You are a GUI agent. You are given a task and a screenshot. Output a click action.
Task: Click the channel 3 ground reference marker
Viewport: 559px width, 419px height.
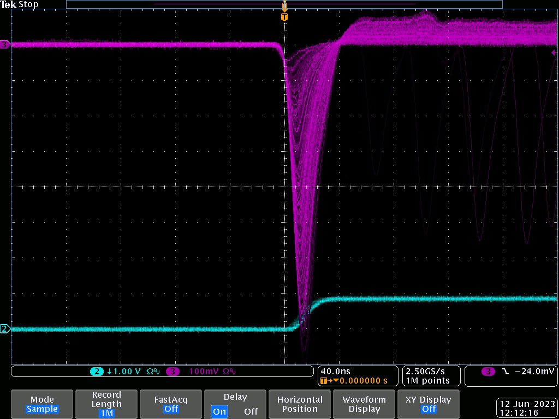click(x=5, y=45)
